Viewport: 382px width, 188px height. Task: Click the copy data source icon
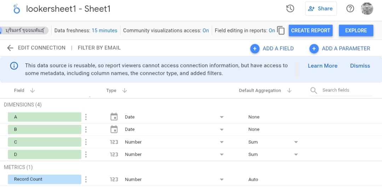281,30
